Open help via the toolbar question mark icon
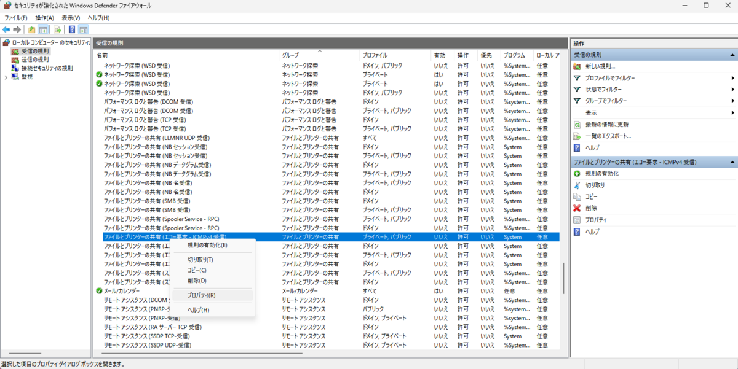Screen dimensions: 738x369 72,29
